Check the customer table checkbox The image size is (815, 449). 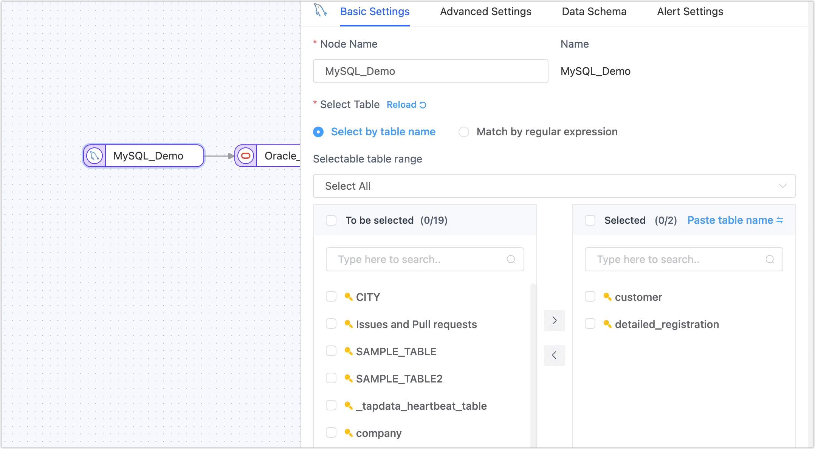(590, 297)
